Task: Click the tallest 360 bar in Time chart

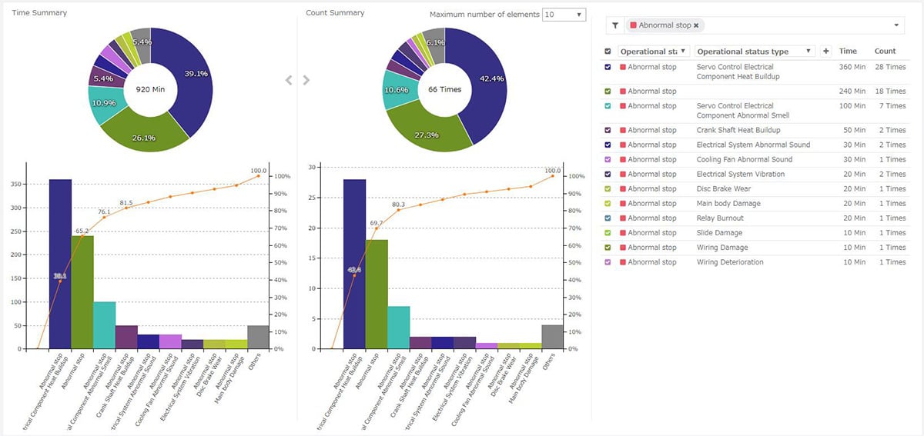Action: [x=60, y=264]
